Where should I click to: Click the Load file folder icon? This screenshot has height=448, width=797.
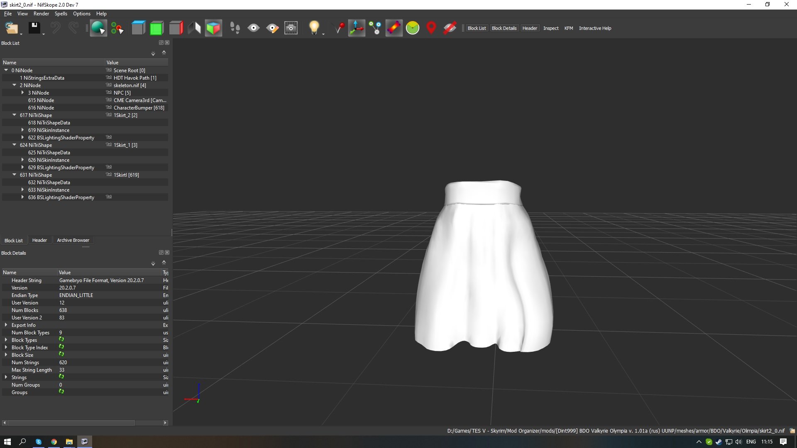coord(11,28)
